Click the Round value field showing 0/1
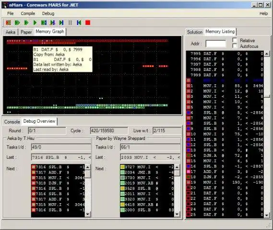Image resolution: width=273 pixels, height=230 pixels. tap(47, 130)
